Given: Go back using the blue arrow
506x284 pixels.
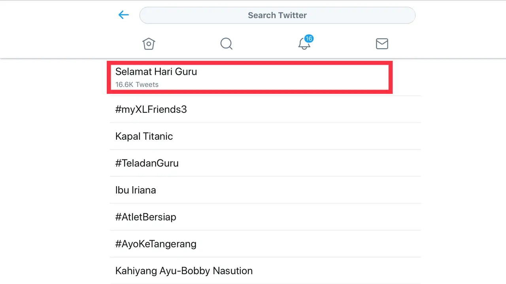Looking at the screenshot, I should (124, 15).
